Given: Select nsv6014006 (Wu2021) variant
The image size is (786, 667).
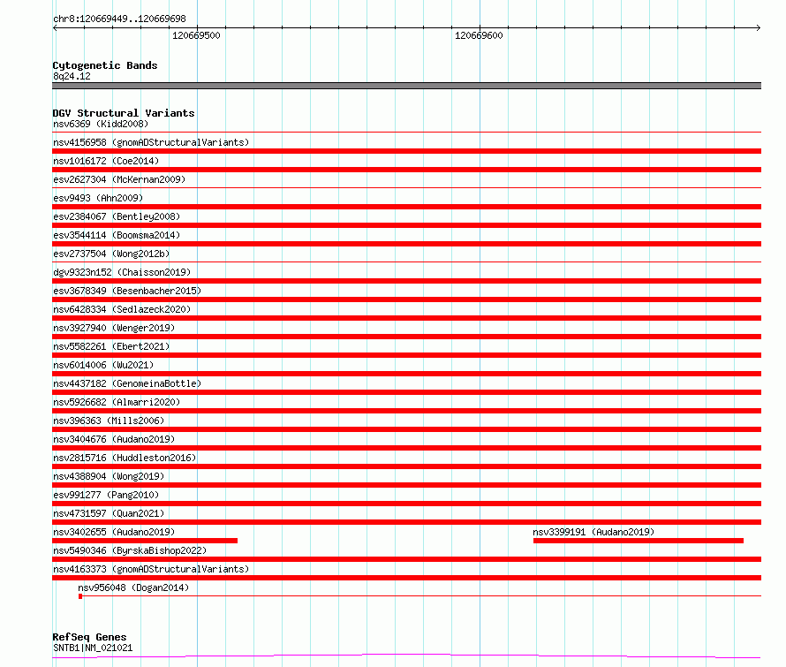Looking at the screenshot, I should 103,365.
